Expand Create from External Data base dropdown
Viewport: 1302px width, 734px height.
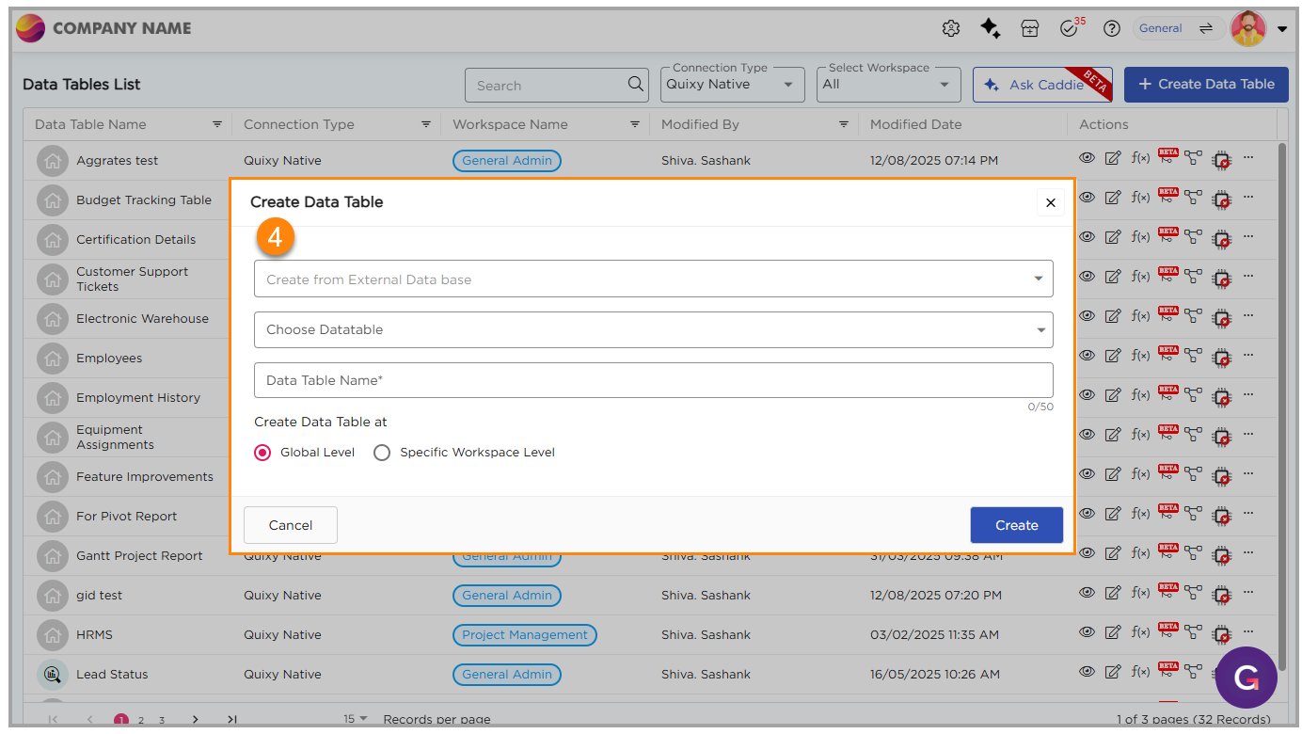pos(653,279)
